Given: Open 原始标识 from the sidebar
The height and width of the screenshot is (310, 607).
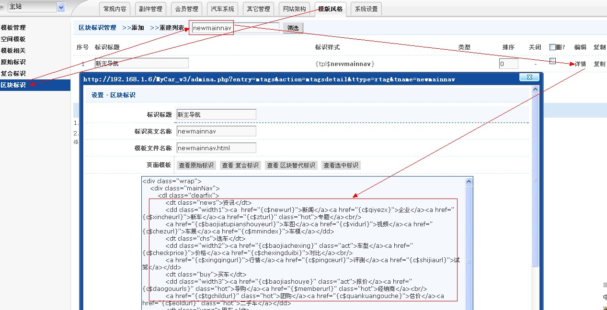Looking at the screenshot, I should tap(13, 62).
